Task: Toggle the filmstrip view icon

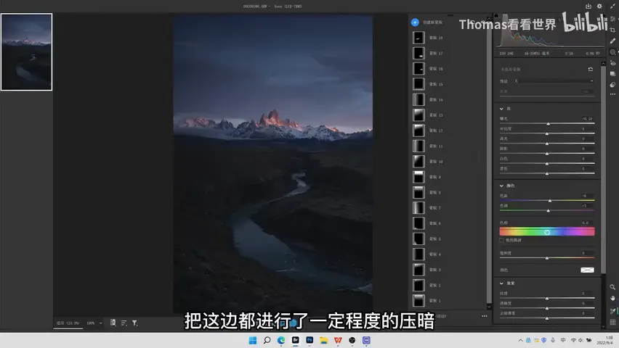Action: 113,323
